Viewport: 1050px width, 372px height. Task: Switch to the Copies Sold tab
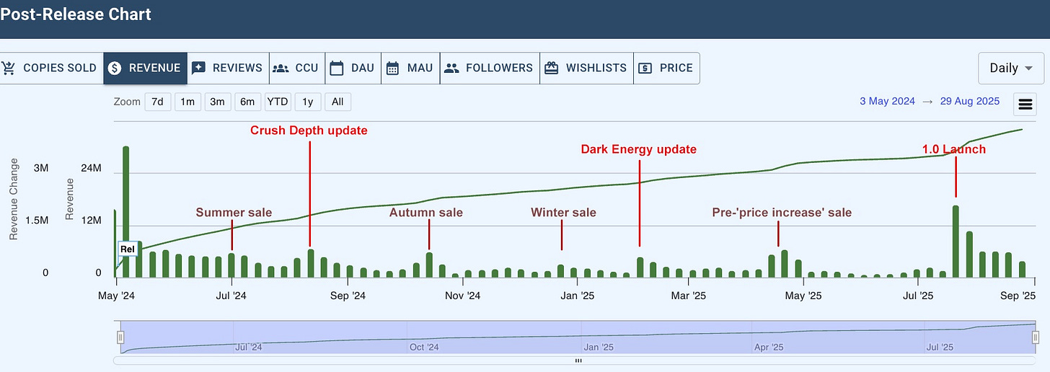point(50,68)
